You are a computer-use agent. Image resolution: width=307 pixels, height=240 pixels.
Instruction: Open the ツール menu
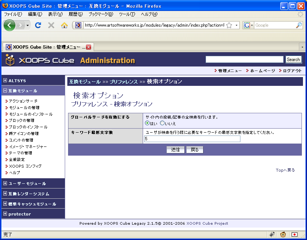pyautogui.click(x=127, y=14)
